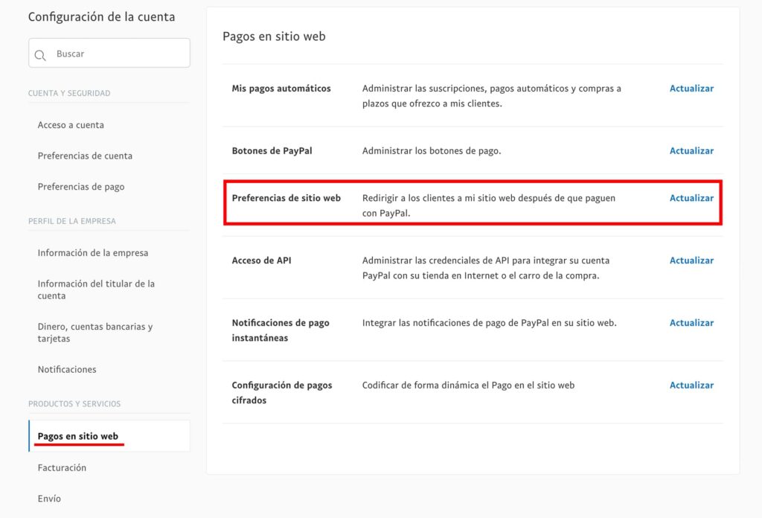Click Configuración de pagos cifrados label
This screenshot has height=518, width=762.
[282, 393]
